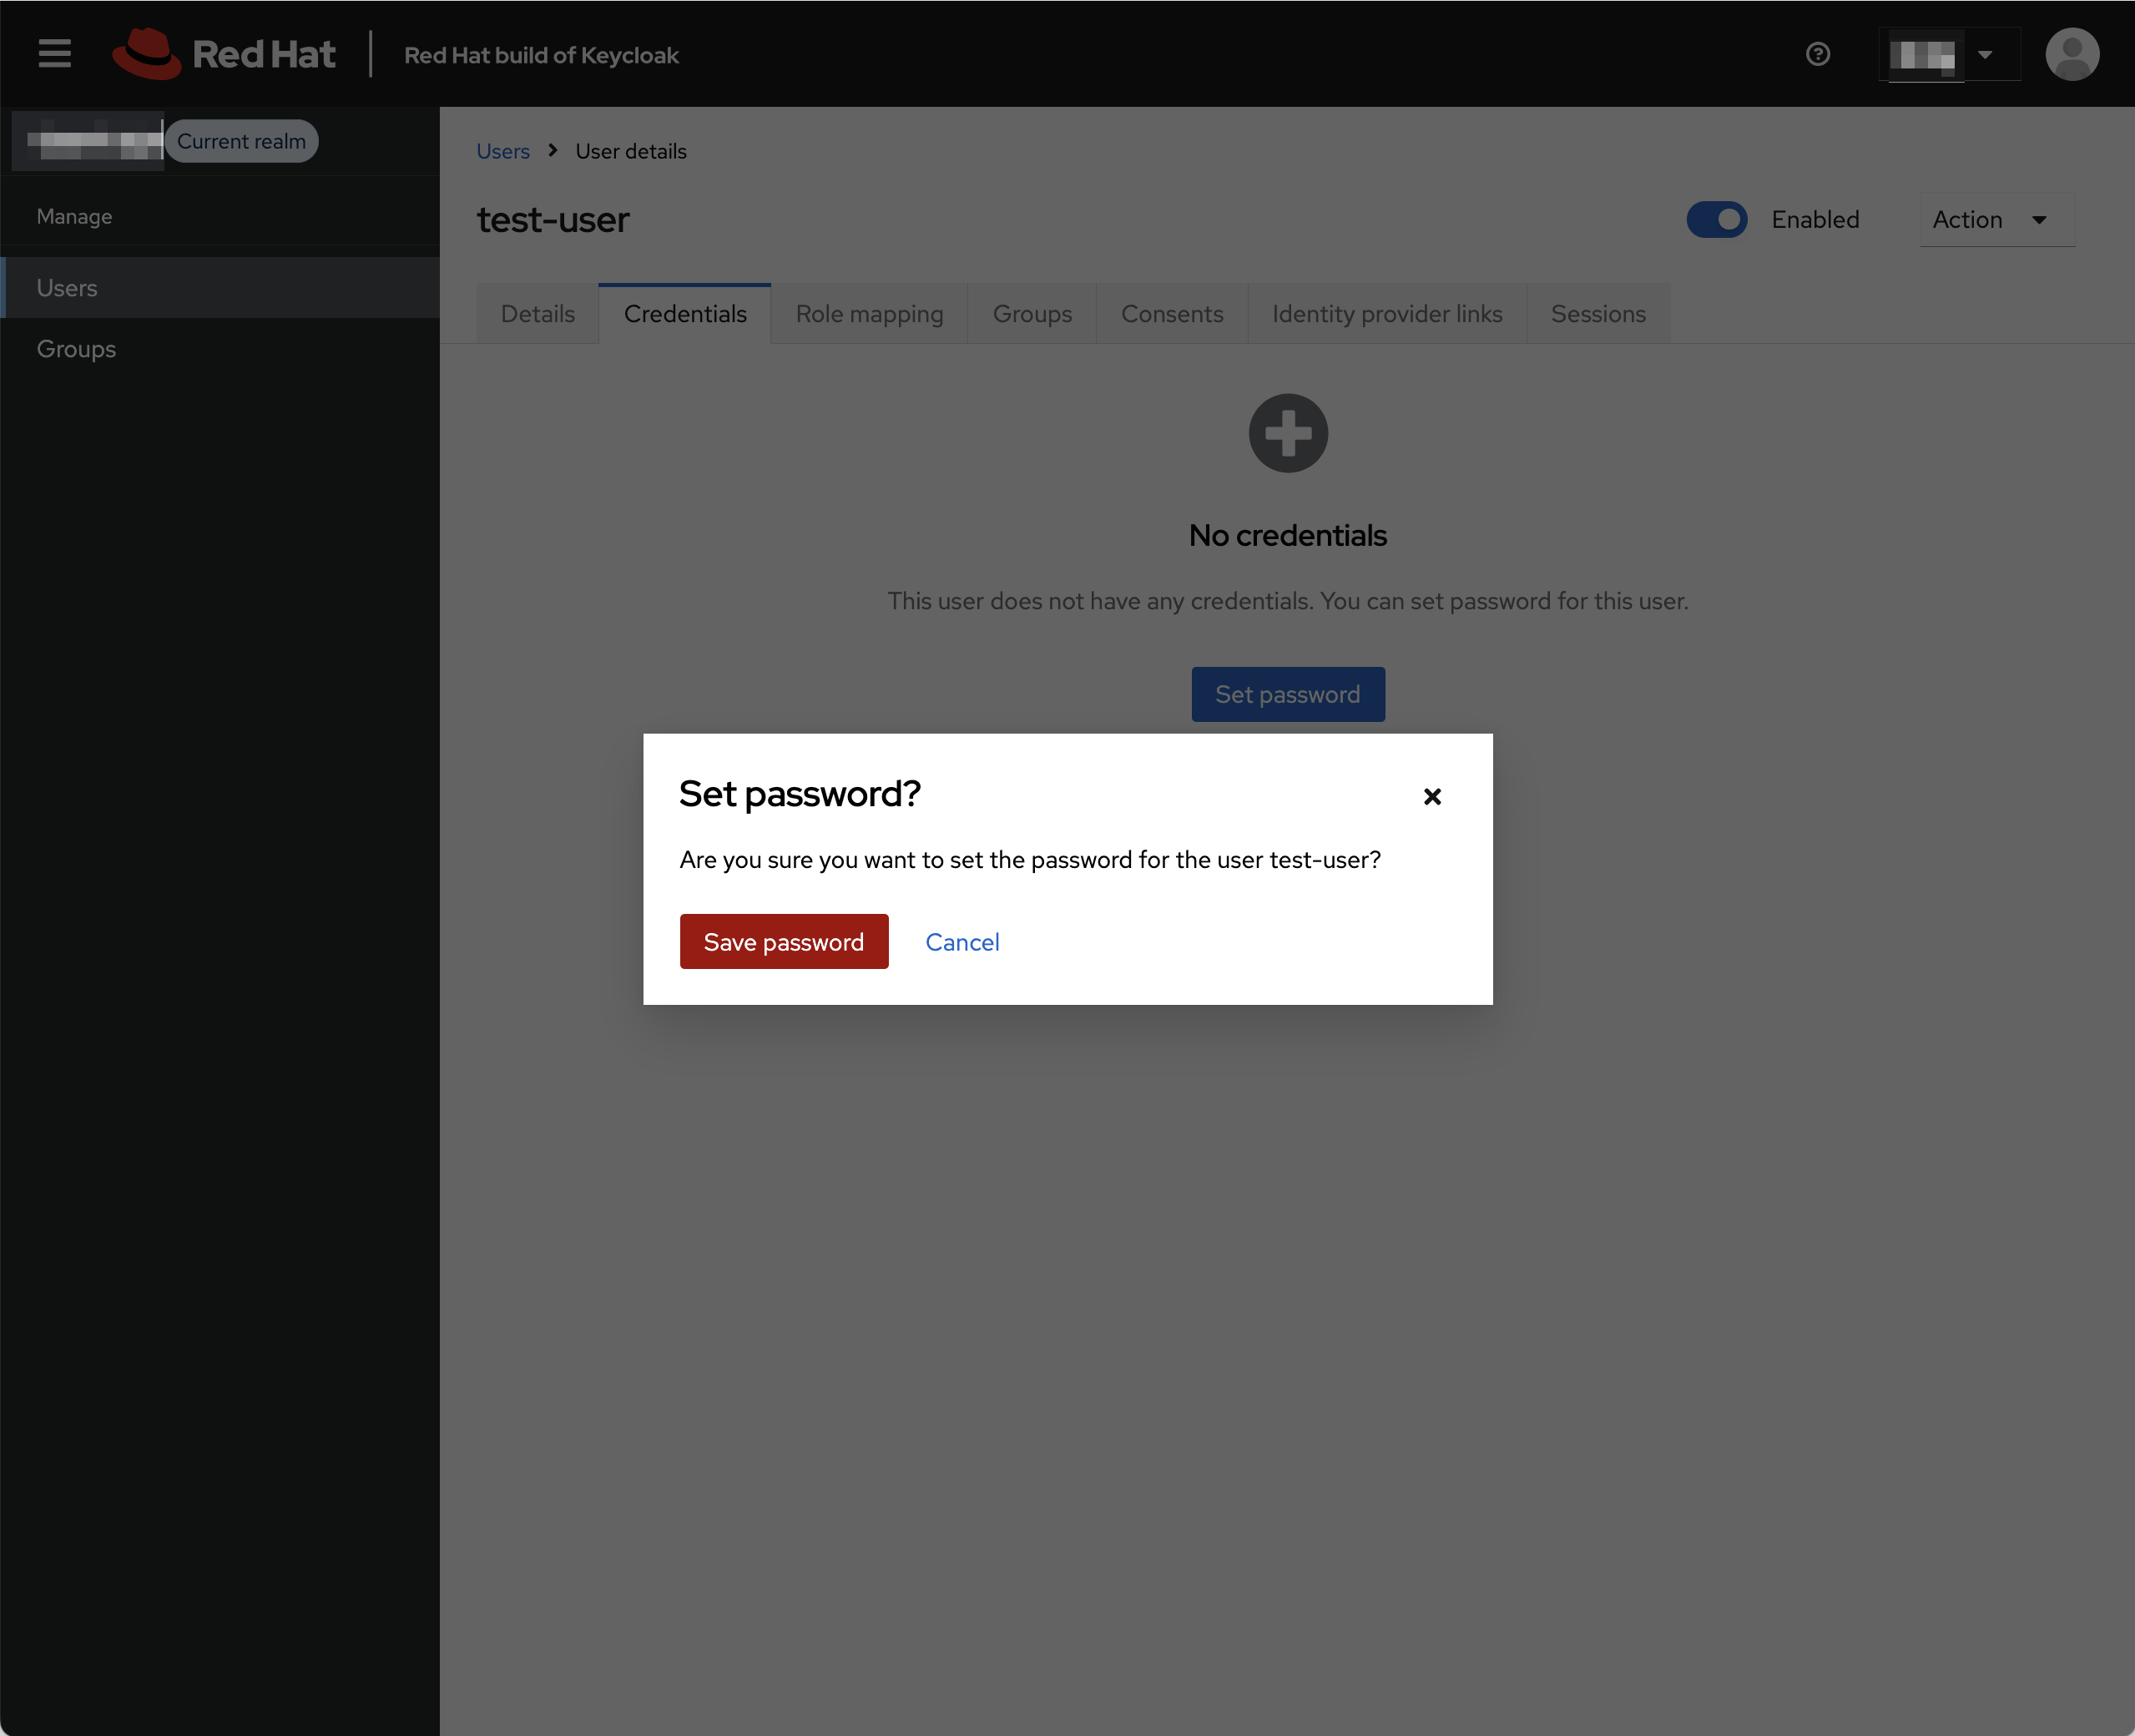This screenshot has height=1736, width=2135.
Task: Click the blue Set password button
Action: [x=1288, y=694]
